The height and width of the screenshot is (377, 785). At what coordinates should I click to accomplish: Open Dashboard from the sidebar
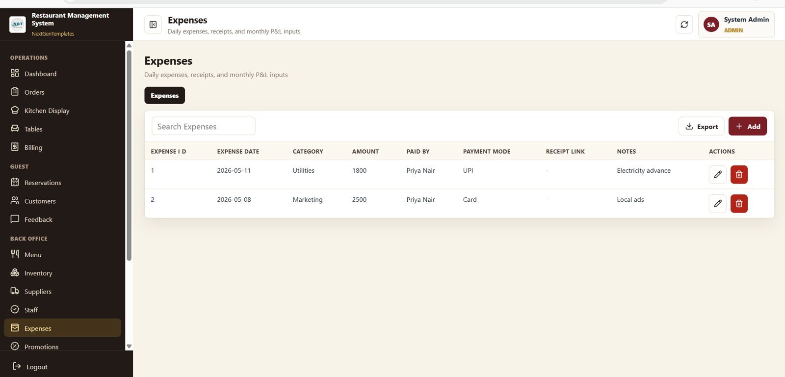click(63, 74)
